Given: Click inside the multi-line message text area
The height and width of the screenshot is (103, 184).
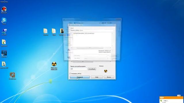Looking at the screenshot, I should point(92,39).
